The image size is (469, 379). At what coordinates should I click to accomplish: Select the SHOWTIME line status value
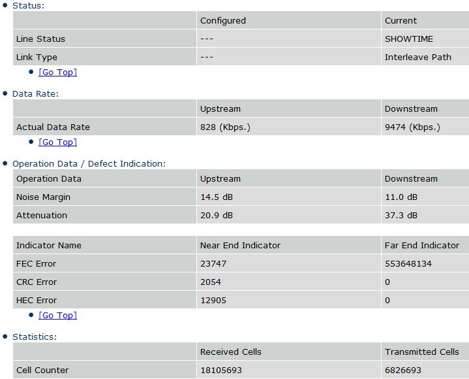tap(408, 39)
